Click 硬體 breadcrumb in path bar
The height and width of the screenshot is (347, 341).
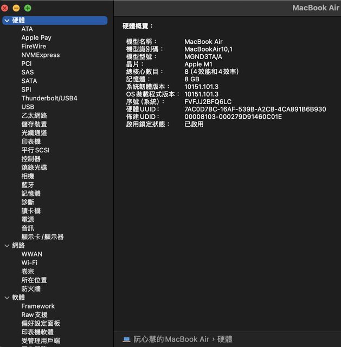tap(225, 339)
